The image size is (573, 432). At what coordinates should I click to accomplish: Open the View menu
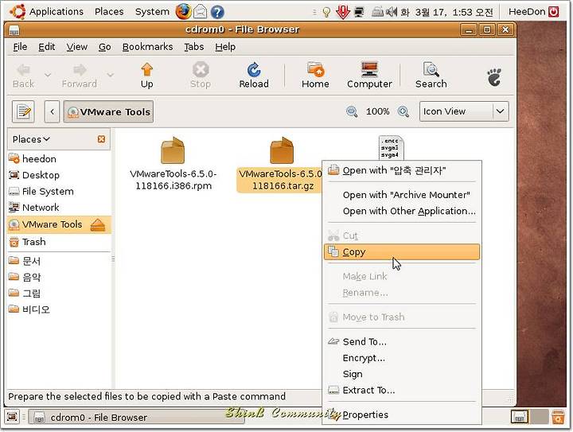pyautogui.click(x=76, y=47)
